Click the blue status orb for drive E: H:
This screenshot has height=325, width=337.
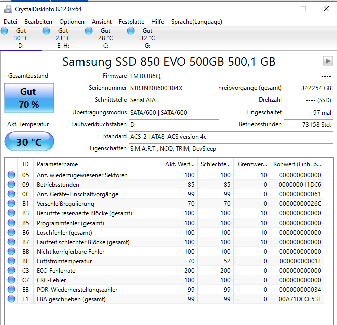(x=46, y=31)
